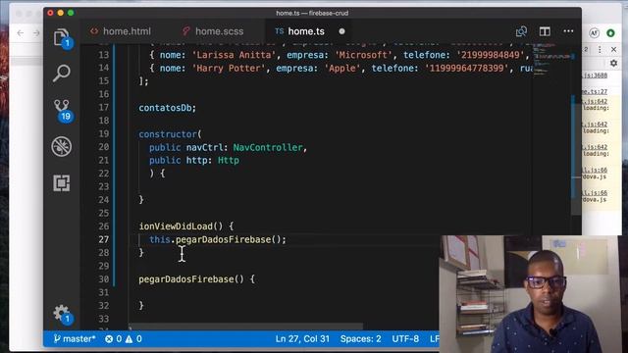Click the browser back arrow behind editor
Viewport: 628px width, 353px height.
tap(20, 32)
